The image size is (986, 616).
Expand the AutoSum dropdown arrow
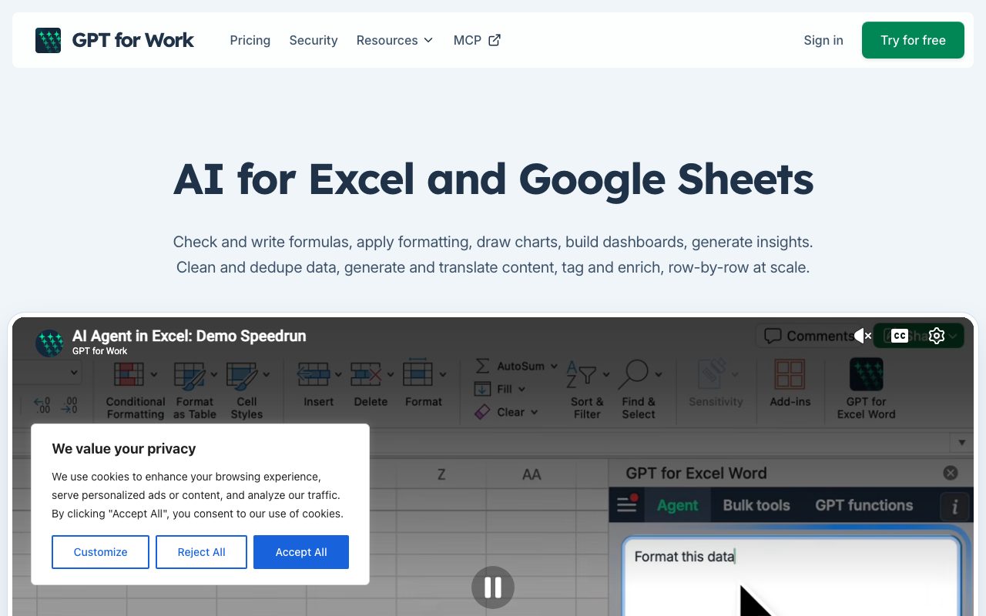pos(554,366)
